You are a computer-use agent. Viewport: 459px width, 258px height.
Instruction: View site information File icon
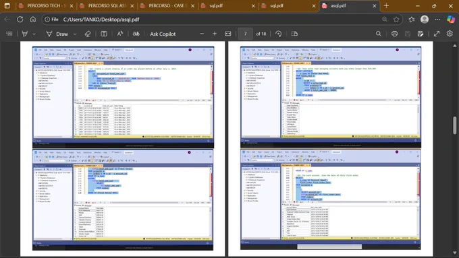coord(51,20)
